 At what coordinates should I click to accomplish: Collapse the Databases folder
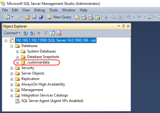(x=12, y=46)
